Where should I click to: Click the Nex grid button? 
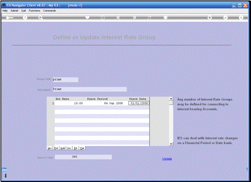coord(50,148)
